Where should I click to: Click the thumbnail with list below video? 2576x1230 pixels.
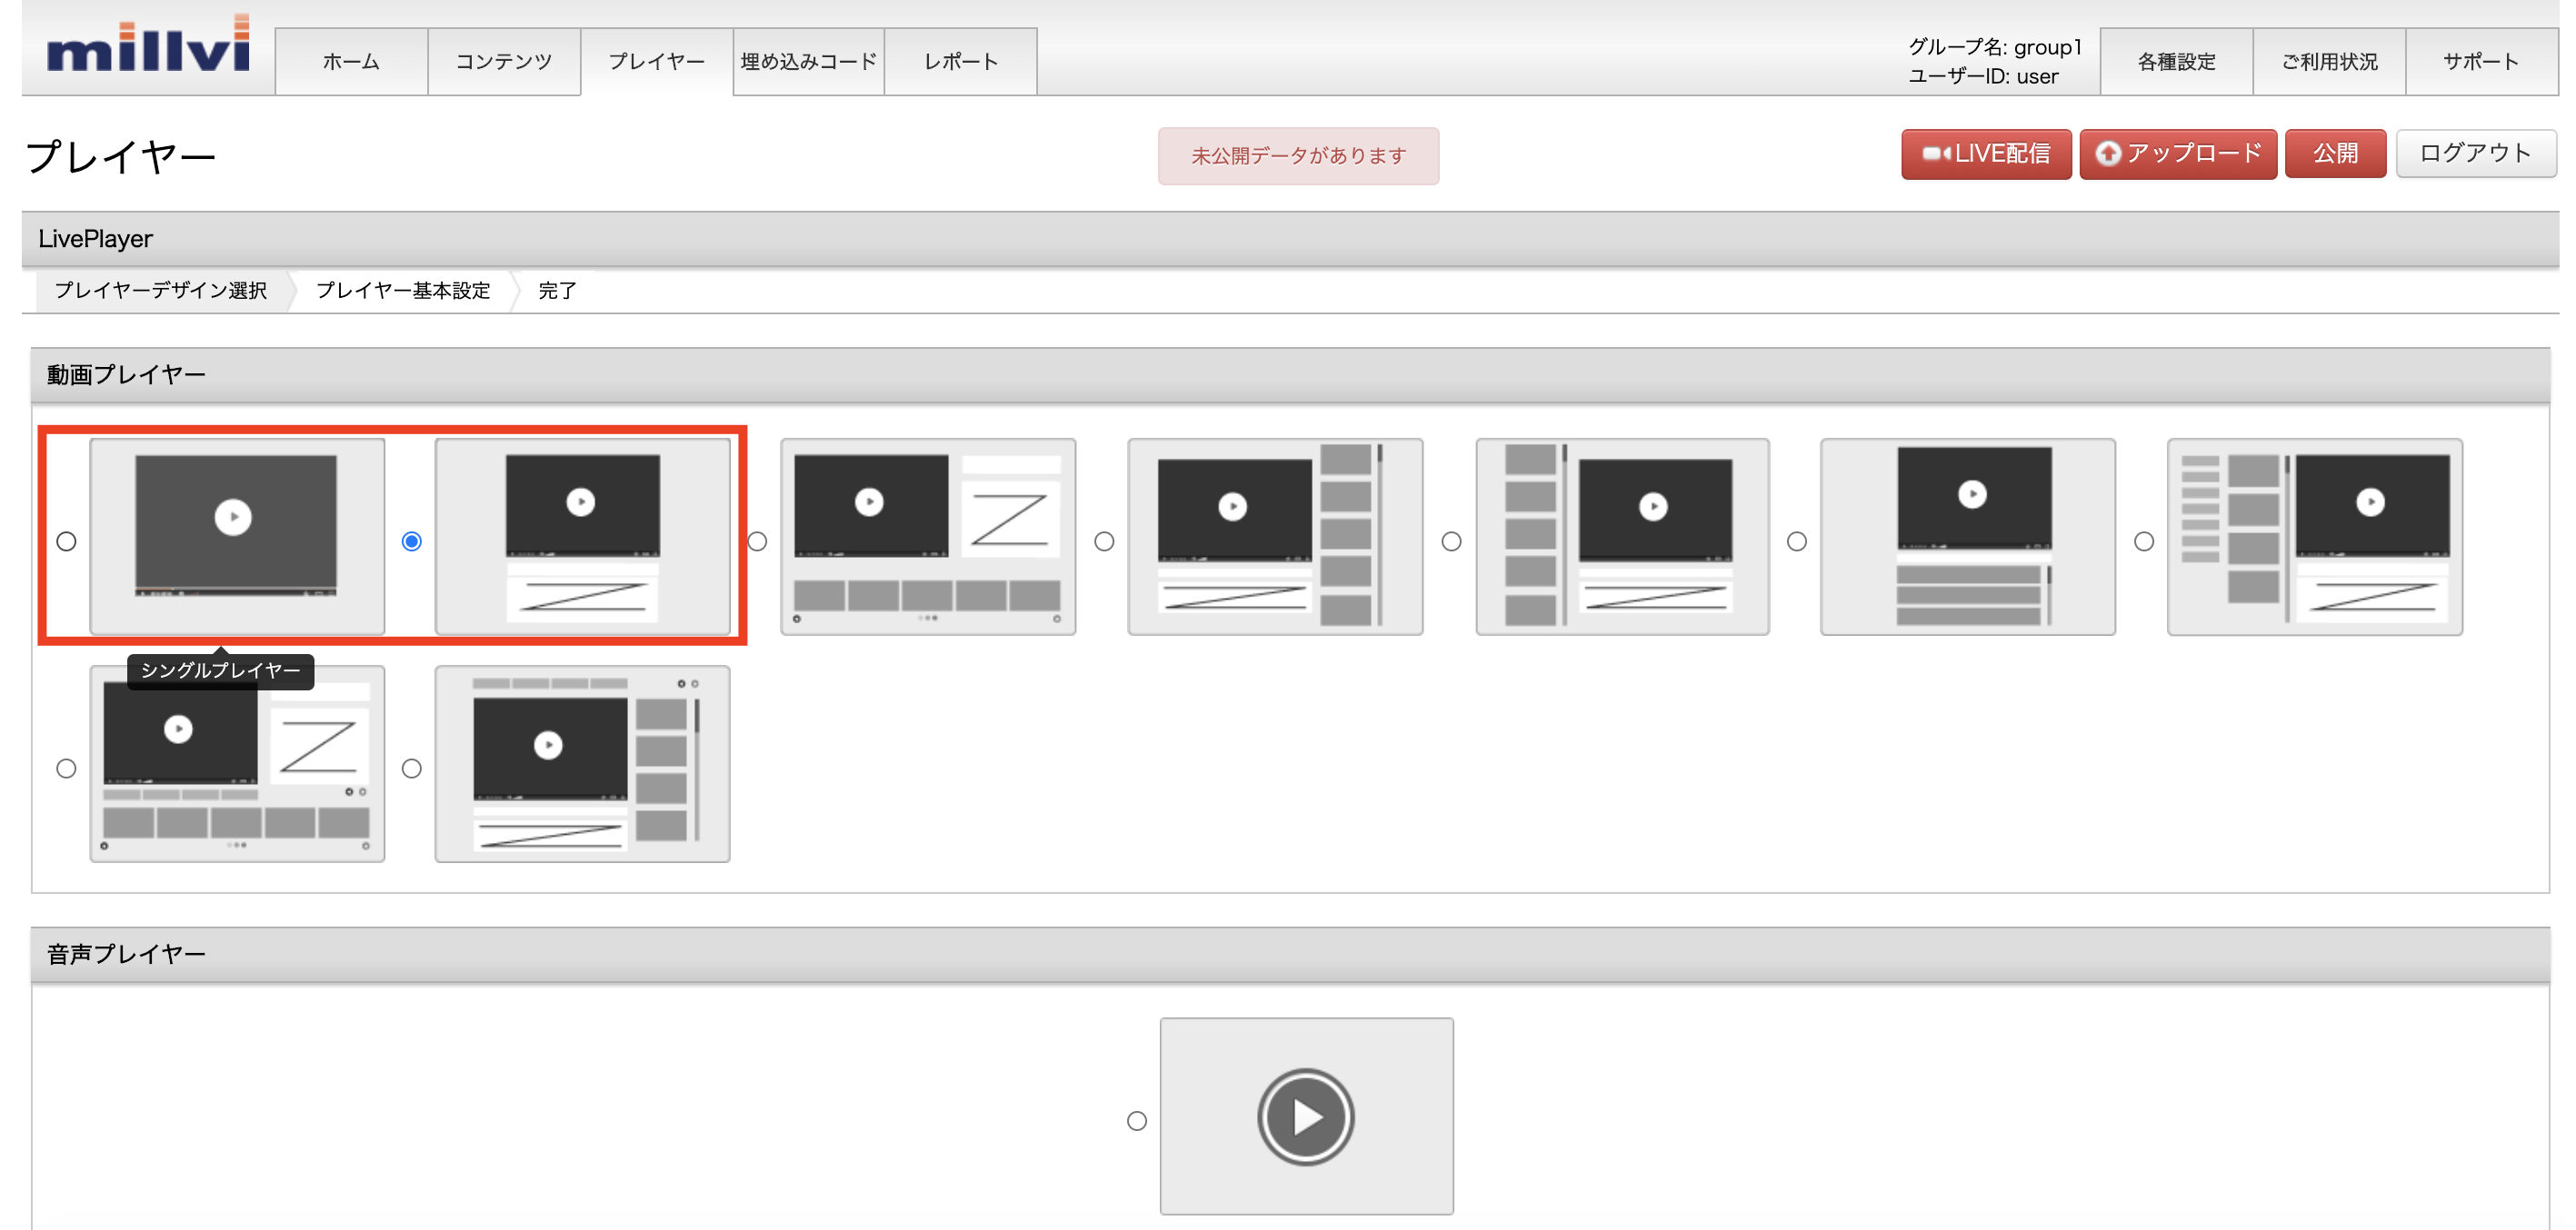1968,537
